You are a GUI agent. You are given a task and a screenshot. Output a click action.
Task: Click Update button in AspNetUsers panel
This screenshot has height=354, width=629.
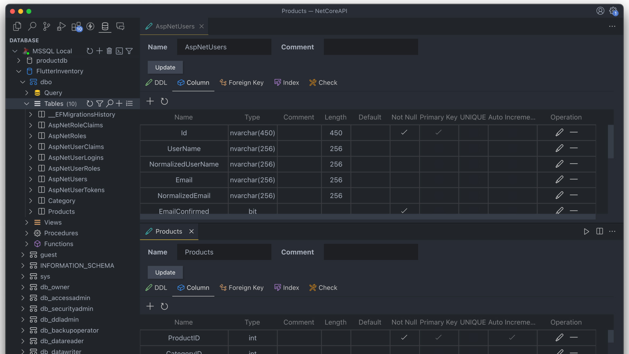165,67
